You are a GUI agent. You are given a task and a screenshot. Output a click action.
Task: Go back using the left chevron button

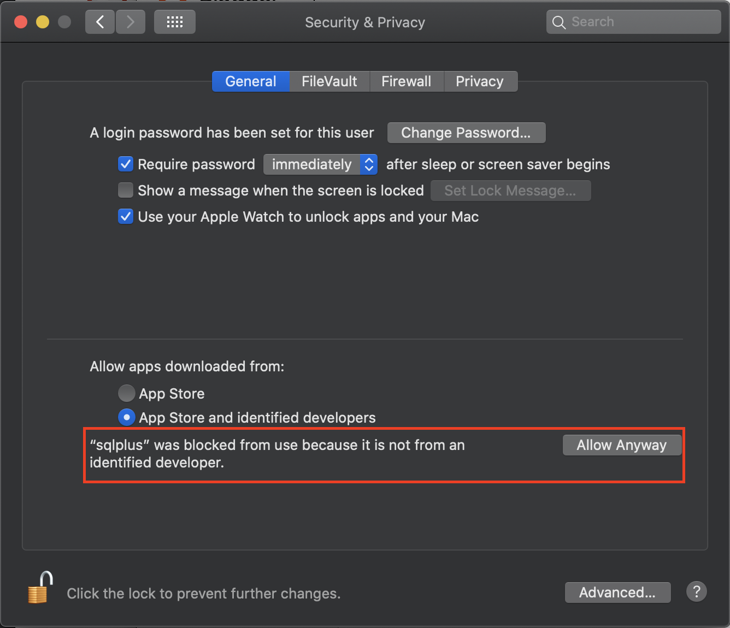100,22
